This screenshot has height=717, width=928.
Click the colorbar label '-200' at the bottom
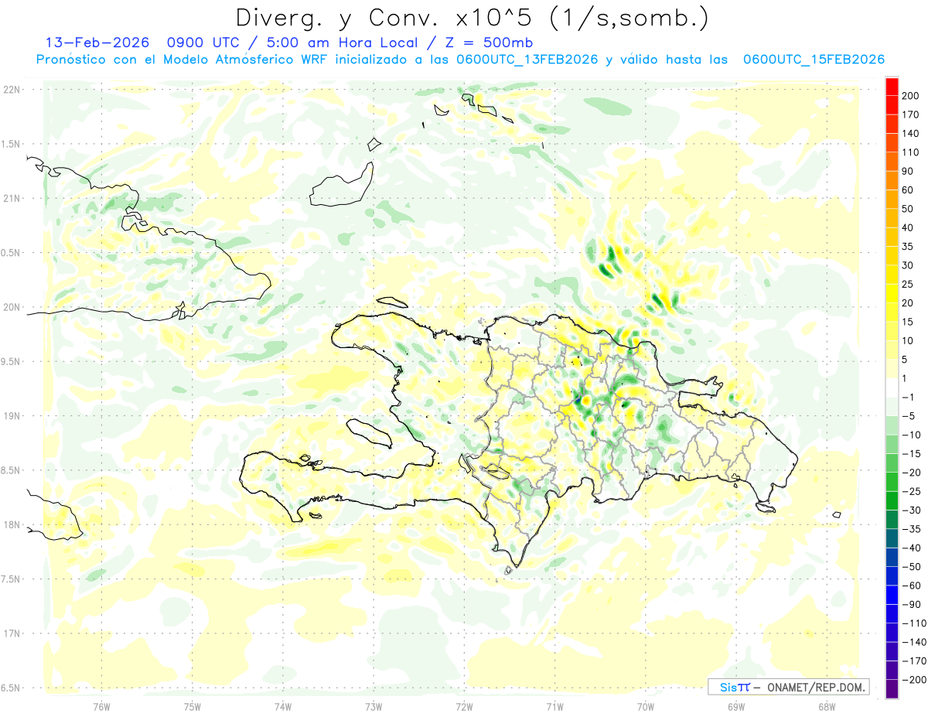coord(914,680)
